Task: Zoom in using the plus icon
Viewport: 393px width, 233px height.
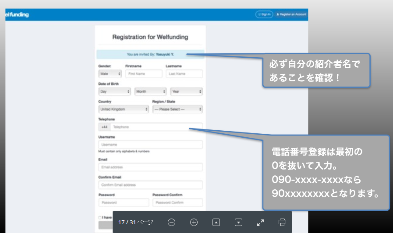Action: pyautogui.click(x=194, y=223)
